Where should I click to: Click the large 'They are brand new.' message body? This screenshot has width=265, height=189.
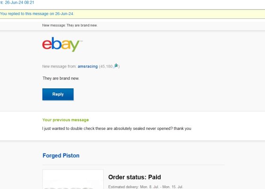point(61,78)
